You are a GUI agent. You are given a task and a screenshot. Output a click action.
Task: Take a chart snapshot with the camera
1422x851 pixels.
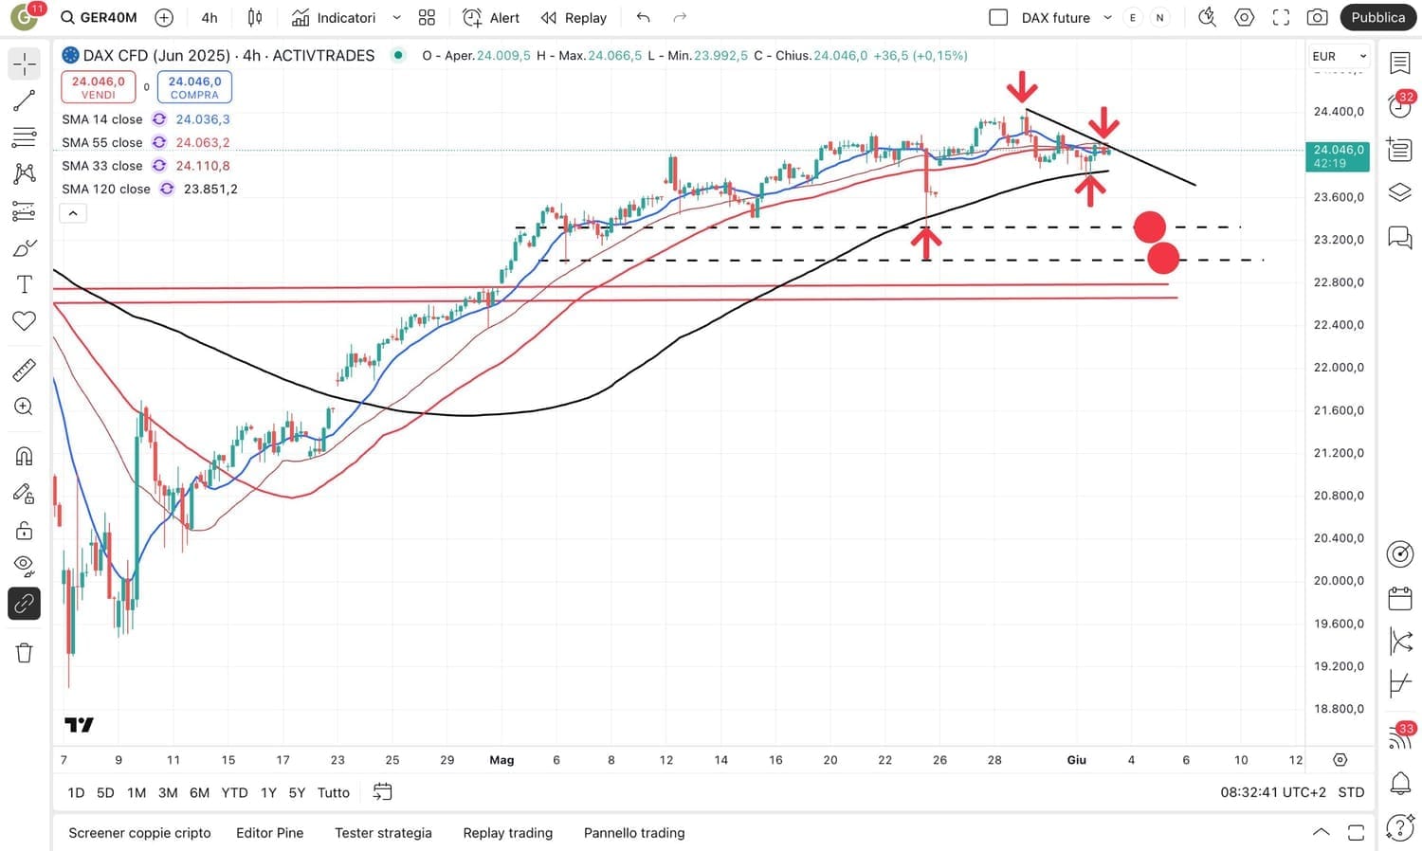[1317, 17]
